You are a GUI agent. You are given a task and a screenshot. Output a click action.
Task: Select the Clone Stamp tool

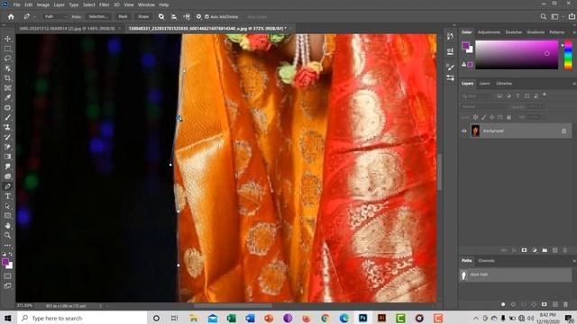[x=7, y=127]
